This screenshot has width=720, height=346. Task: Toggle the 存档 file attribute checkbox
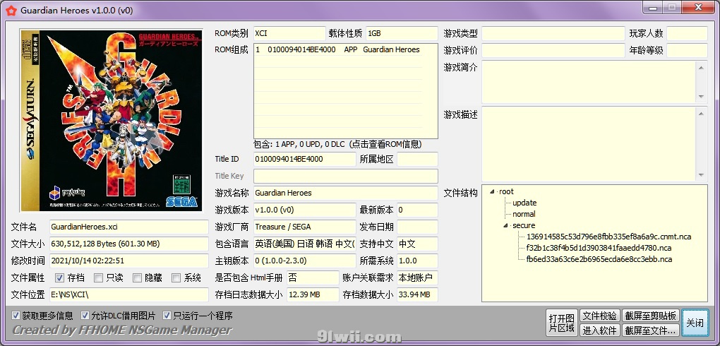(x=59, y=278)
